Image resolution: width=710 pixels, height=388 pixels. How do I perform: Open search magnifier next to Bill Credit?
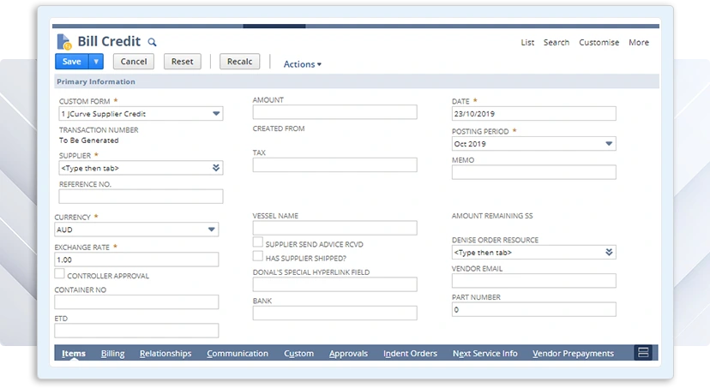coord(152,42)
